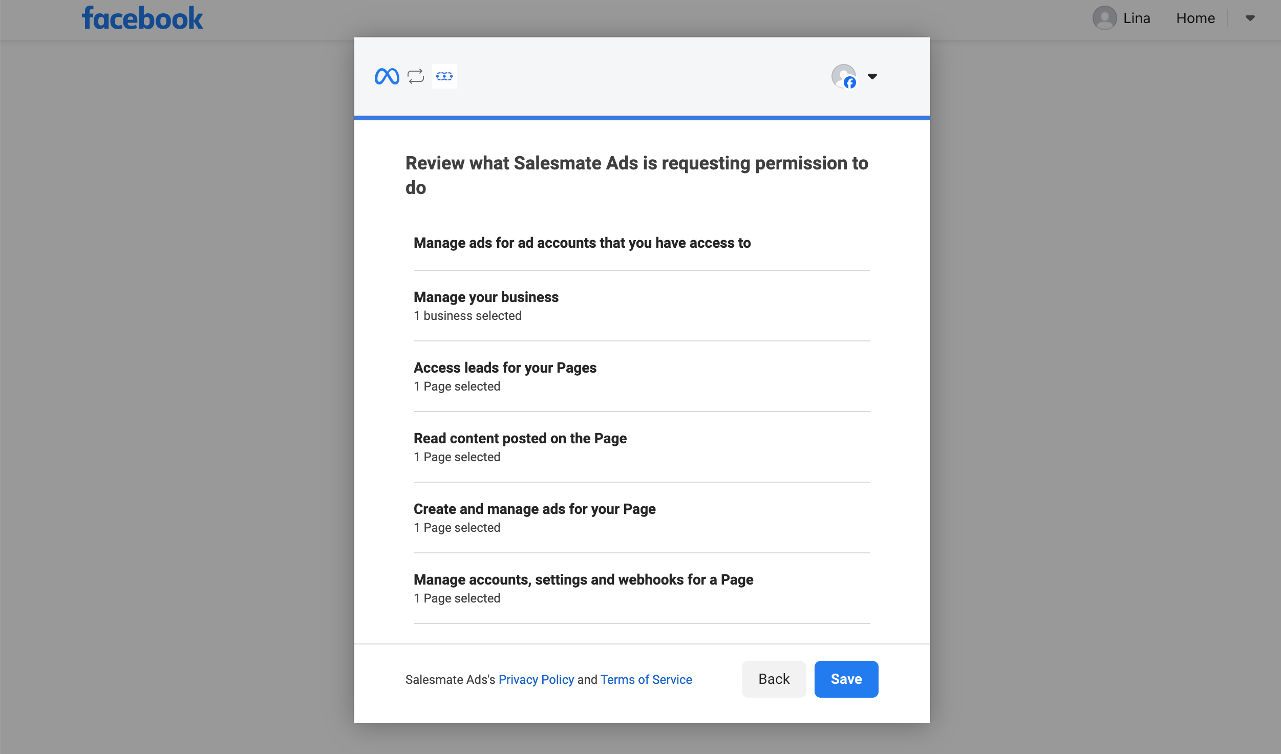This screenshot has height=754, width=1281.
Task: Click '1 Page selected' under Read content
Action: 457,457
